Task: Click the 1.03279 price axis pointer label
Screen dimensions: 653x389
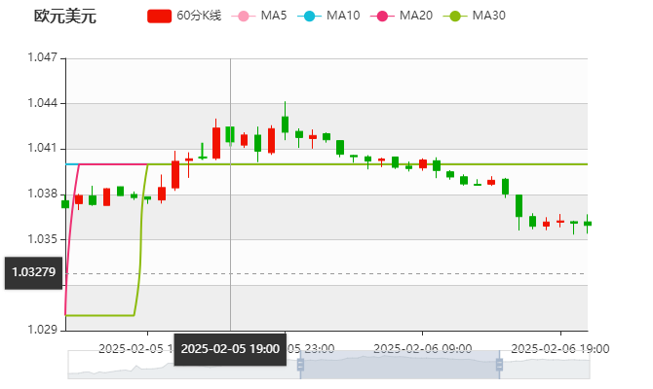Action: [x=35, y=273]
